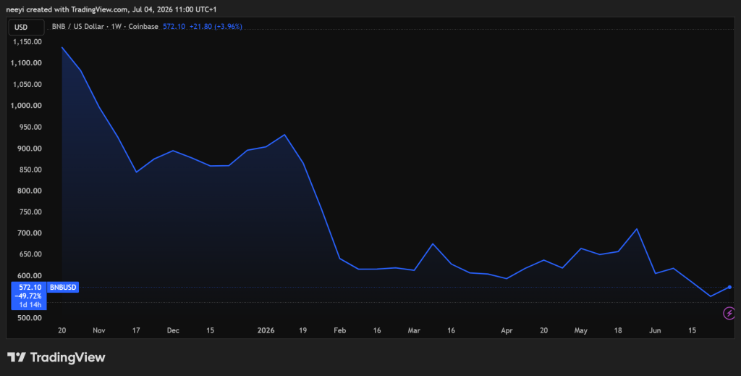The height and width of the screenshot is (376, 741).
Task: Click the BNBUSD symbol label
Action: [63, 287]
